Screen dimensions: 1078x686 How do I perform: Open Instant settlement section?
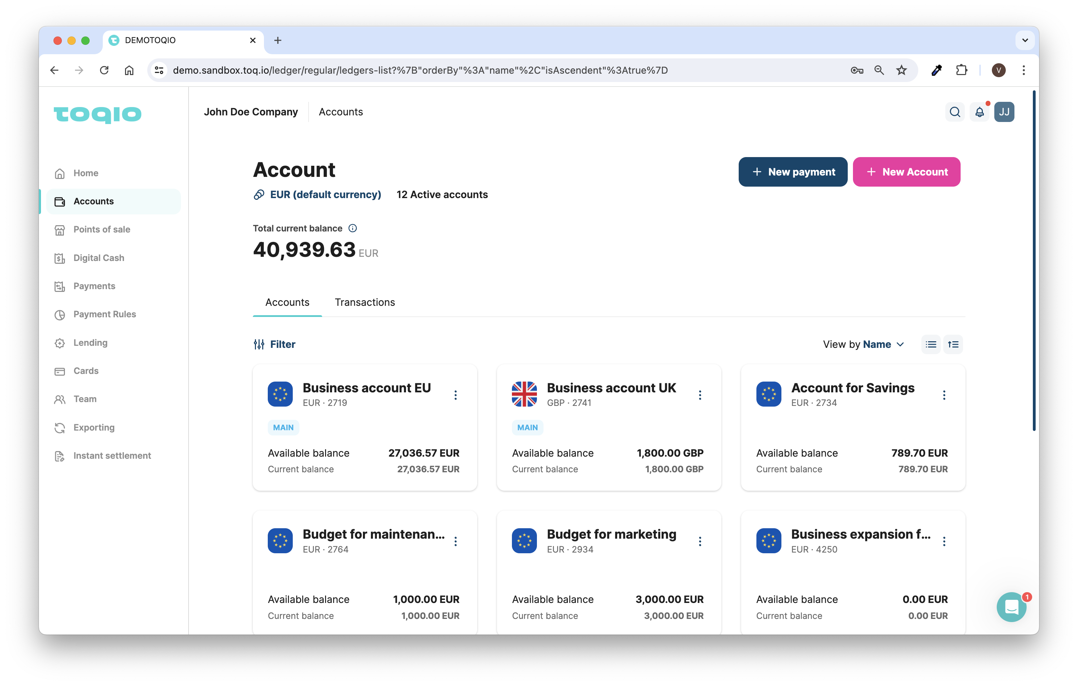113,456
